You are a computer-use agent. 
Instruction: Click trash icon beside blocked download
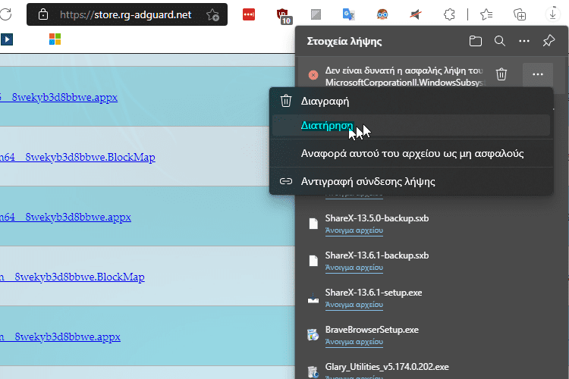(501, 74)
